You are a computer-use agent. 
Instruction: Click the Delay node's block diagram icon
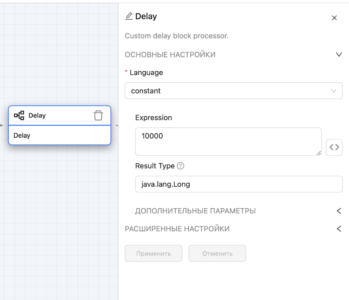pos(19,115)
